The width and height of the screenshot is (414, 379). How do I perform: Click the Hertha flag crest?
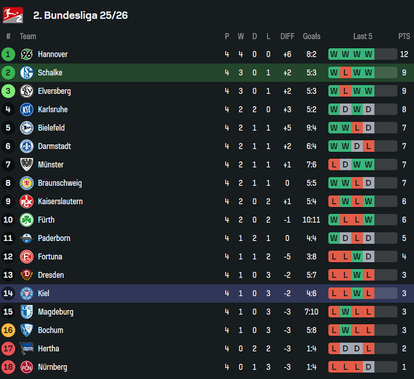(x=27, y=349)
